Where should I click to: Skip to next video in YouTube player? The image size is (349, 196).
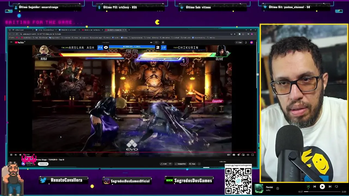pos(16,155)
